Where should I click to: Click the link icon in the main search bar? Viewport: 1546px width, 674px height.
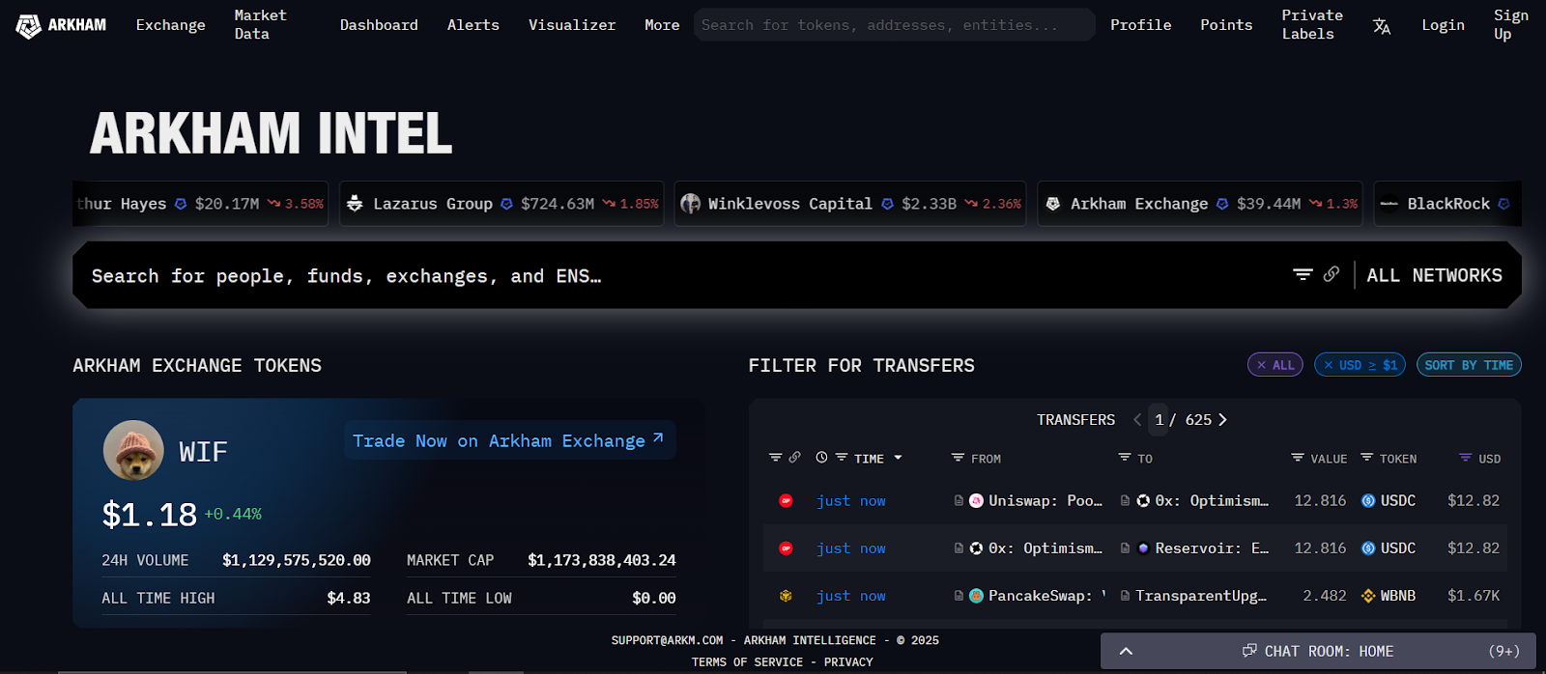point(1331,274)
